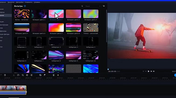Screen dimensions: 176x98
Task: Step forward one frame
Action: (151, 71)
